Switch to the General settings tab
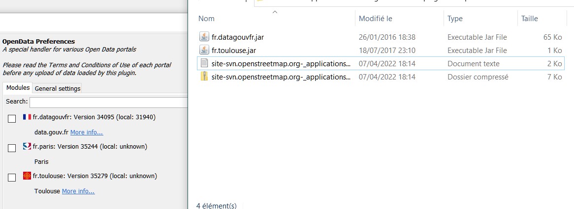 tap(58, 88)
